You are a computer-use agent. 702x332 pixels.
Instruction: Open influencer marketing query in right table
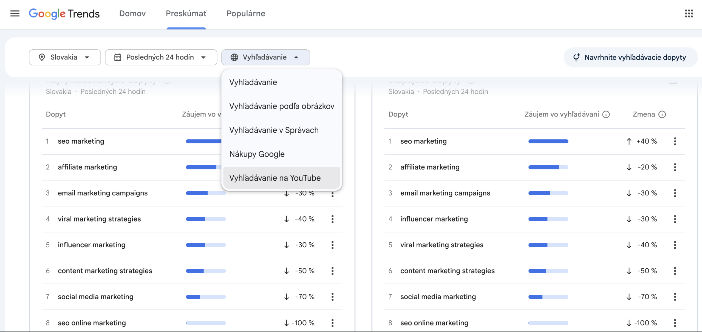pos(434,219)
